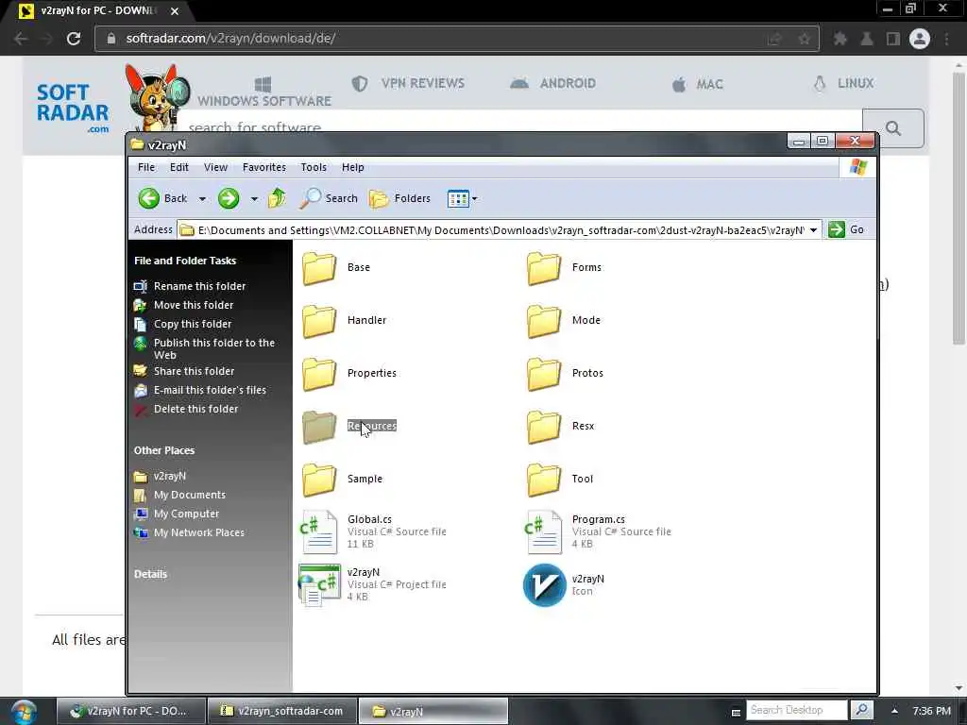Click Share this folder task
The height and width of the screenshot is (725, 967).
click(194, 371)
